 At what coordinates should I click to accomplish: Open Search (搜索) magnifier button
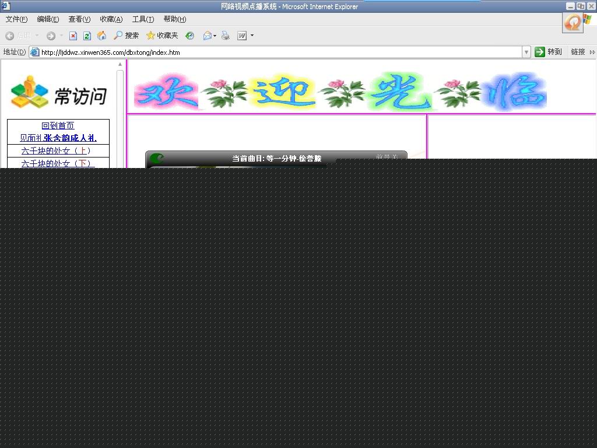tap(126, 36)
